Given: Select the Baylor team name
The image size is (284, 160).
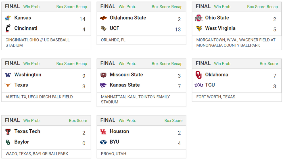Looking at the screenshot, I should click(22, 142).
